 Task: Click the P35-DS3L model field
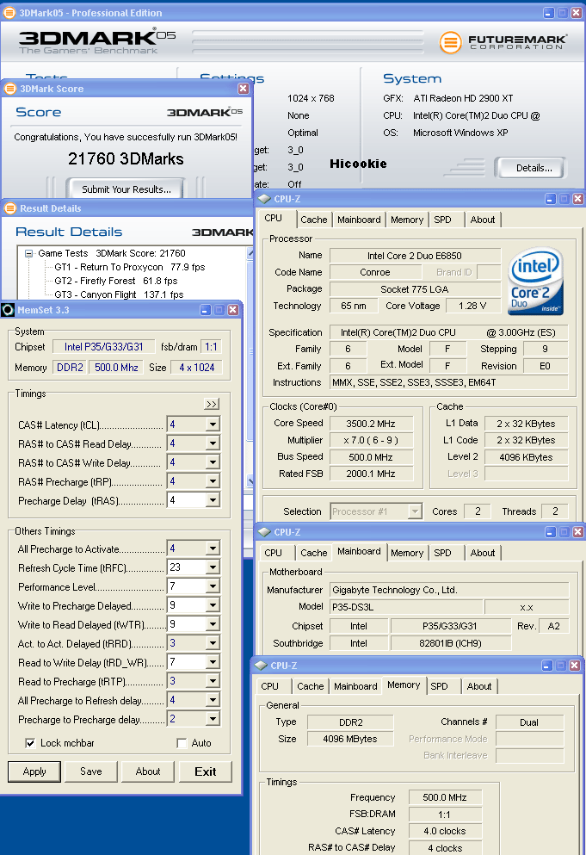click(406, 607)
